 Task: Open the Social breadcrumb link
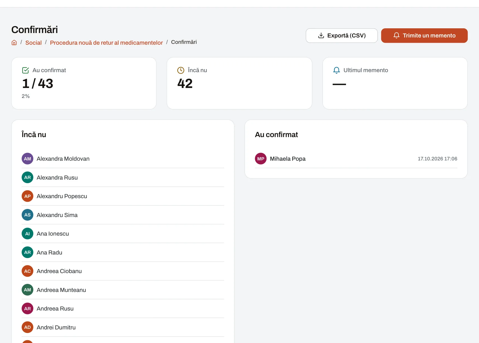[33, 43]
